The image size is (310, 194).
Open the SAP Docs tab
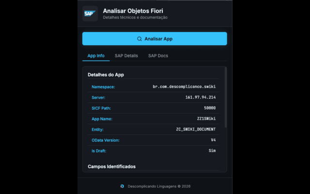tap(158, 56)
